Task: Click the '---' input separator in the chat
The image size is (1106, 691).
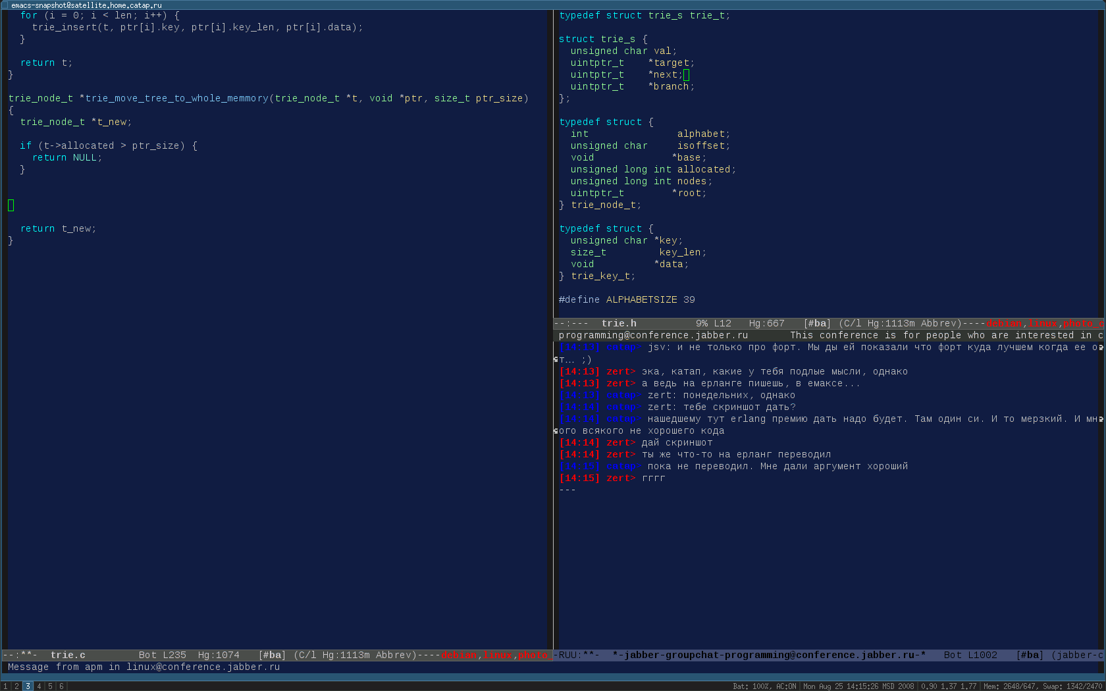Action: coord(567,490)
